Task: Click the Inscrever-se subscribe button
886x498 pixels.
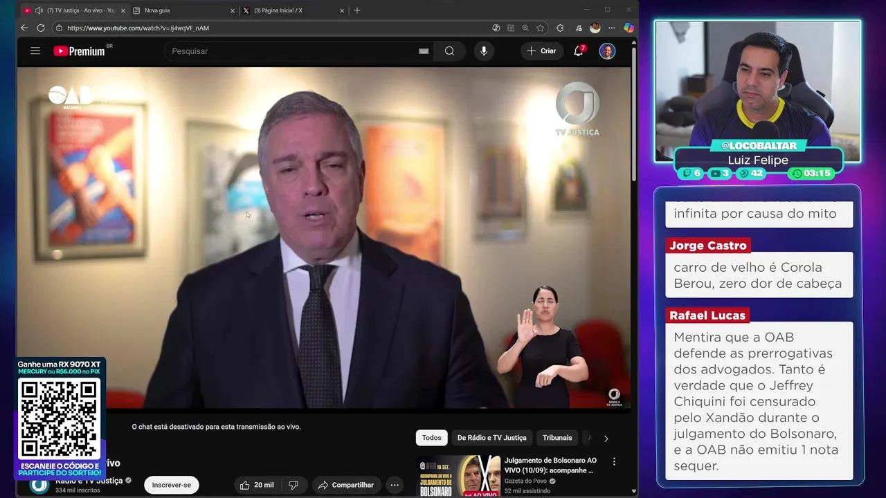Action: (x=172, y=485)
